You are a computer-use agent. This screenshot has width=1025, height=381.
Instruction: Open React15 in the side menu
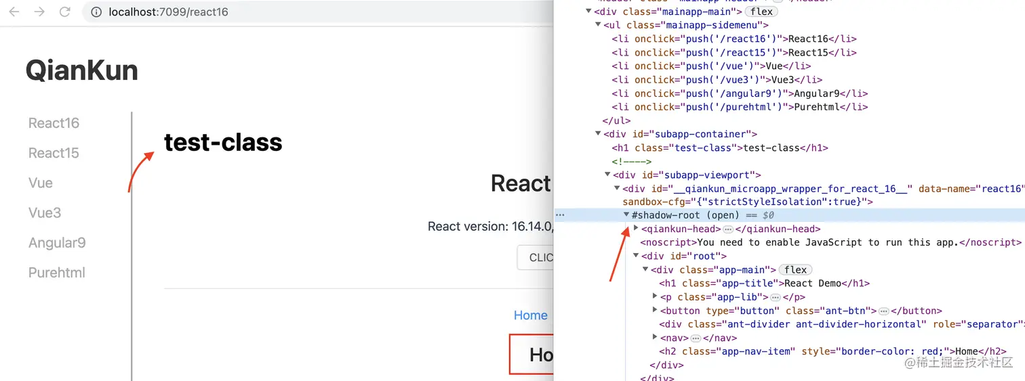tap(54, 153)
